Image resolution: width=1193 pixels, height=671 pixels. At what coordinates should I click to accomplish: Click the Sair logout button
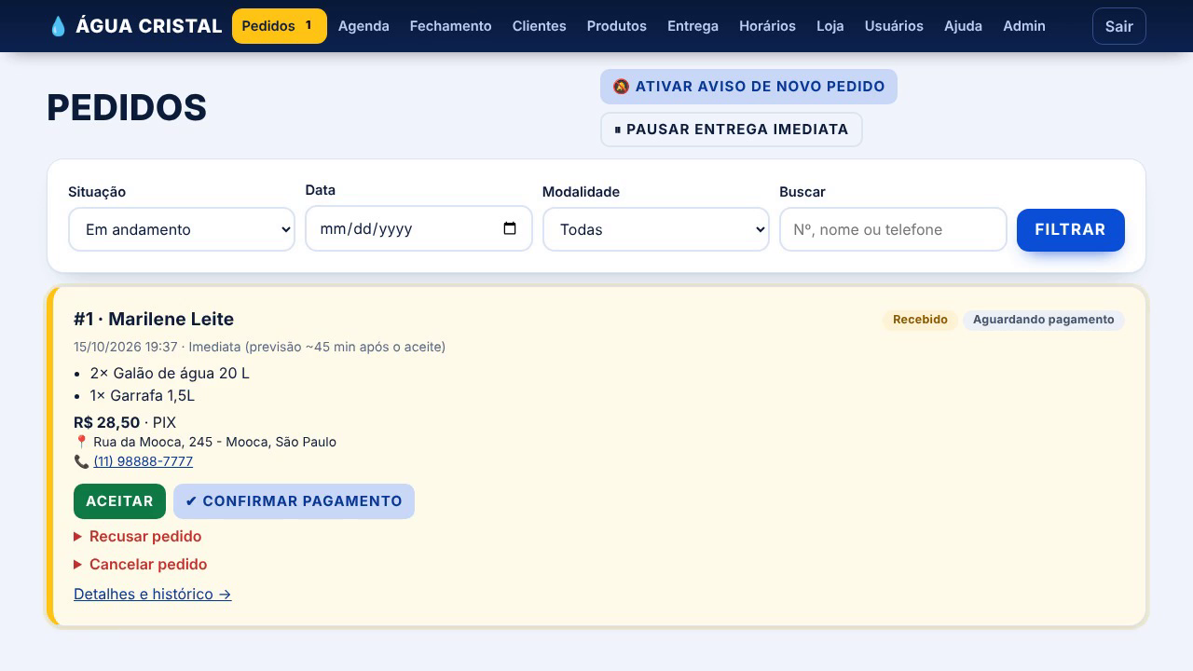pyautogui.click(x=1119, y=26)
